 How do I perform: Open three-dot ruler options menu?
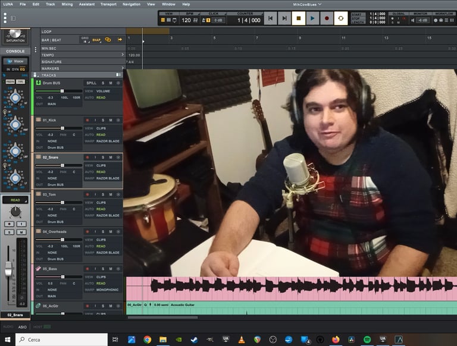click(36, 50)
